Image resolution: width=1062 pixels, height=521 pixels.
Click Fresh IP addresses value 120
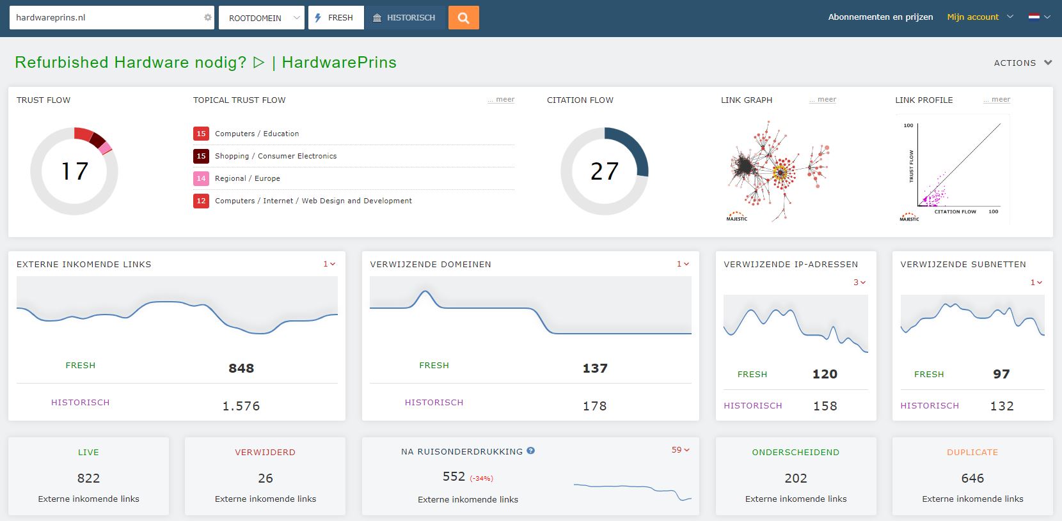point(825,374)
